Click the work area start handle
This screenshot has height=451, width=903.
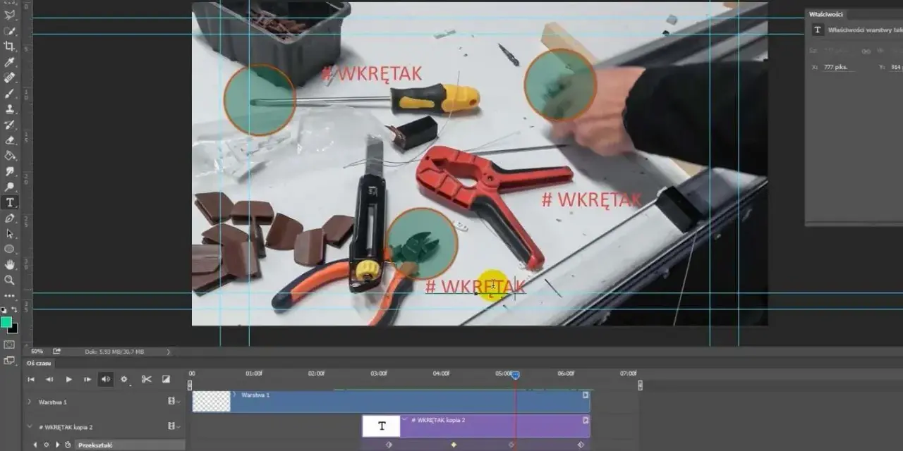pos(189,385)
